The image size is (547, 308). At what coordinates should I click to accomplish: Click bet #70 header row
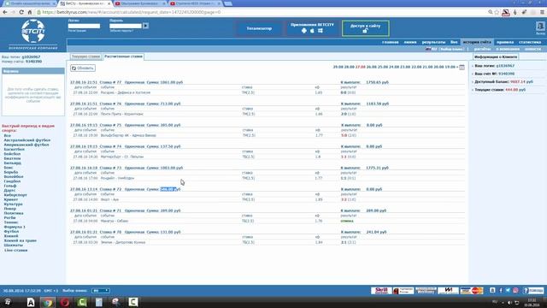(x=268, y=232)
